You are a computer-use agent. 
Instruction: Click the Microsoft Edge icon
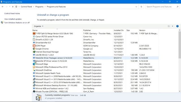point(34,64)
